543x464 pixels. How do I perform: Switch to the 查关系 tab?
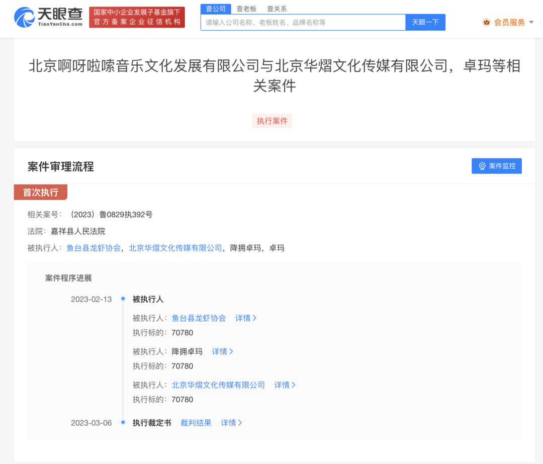coord(277,9)
